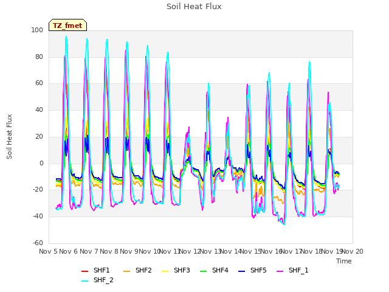Viewport: 389px width, 292px height.
Task: Click the cyan SHF_2 color marker
Action: tap(85, 280)
